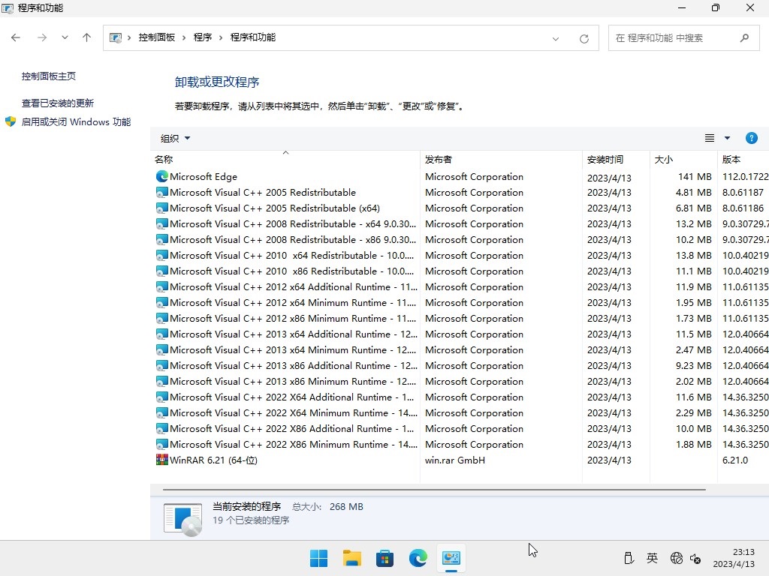Refresh the Programs and Features page

click(584, 37)
